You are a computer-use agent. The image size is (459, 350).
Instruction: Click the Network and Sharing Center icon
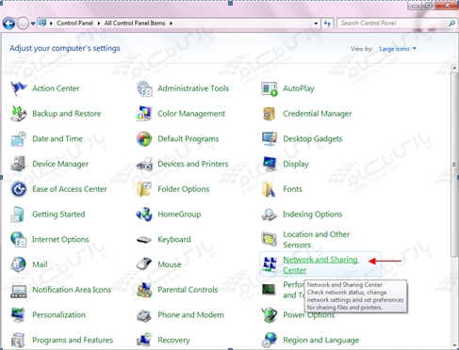(x=270, y=264)
